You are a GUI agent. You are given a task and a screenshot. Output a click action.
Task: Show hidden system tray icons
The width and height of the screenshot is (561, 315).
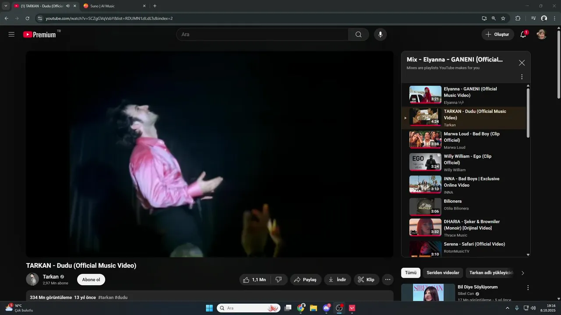508,308
